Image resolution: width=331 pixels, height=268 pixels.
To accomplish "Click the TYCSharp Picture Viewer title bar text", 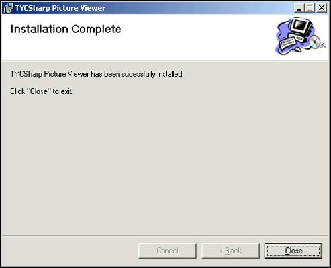I will point(60,8).
